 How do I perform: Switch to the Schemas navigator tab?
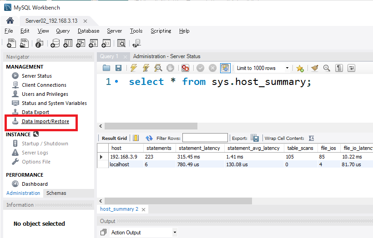click(56, 193)
